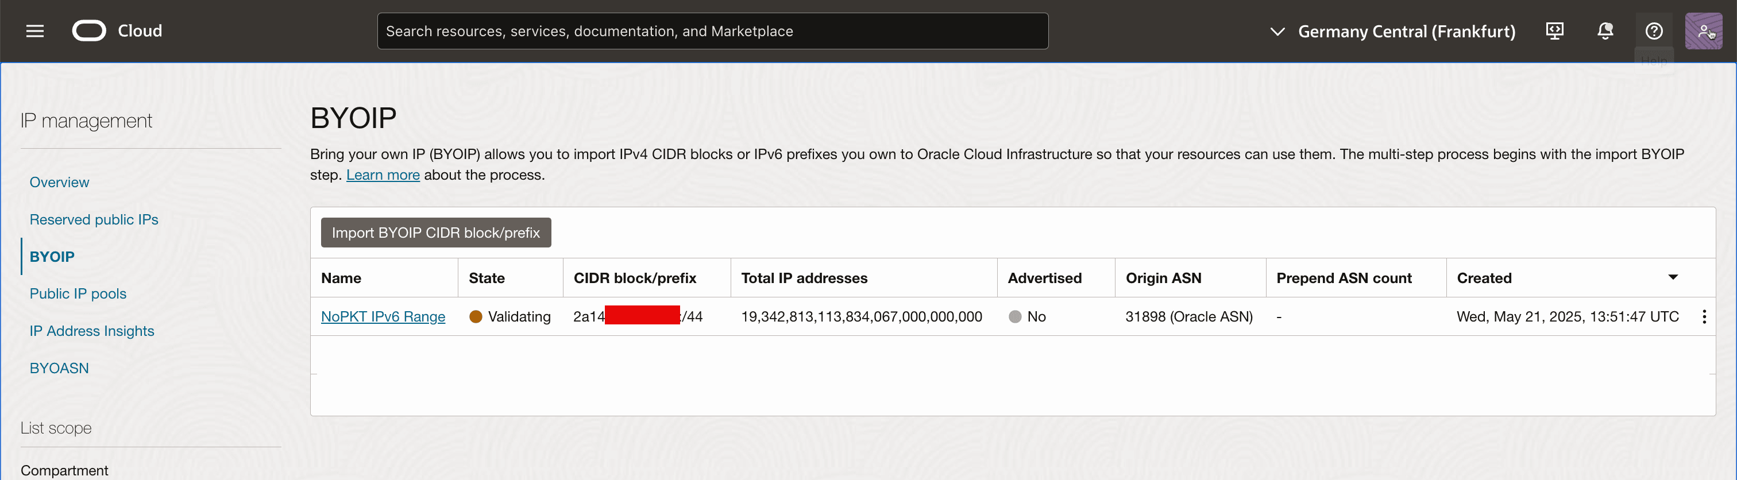This screenshot has width=1737, height=480.
Task: Open IP Address Insights page
Action: [x=92, y=331]
